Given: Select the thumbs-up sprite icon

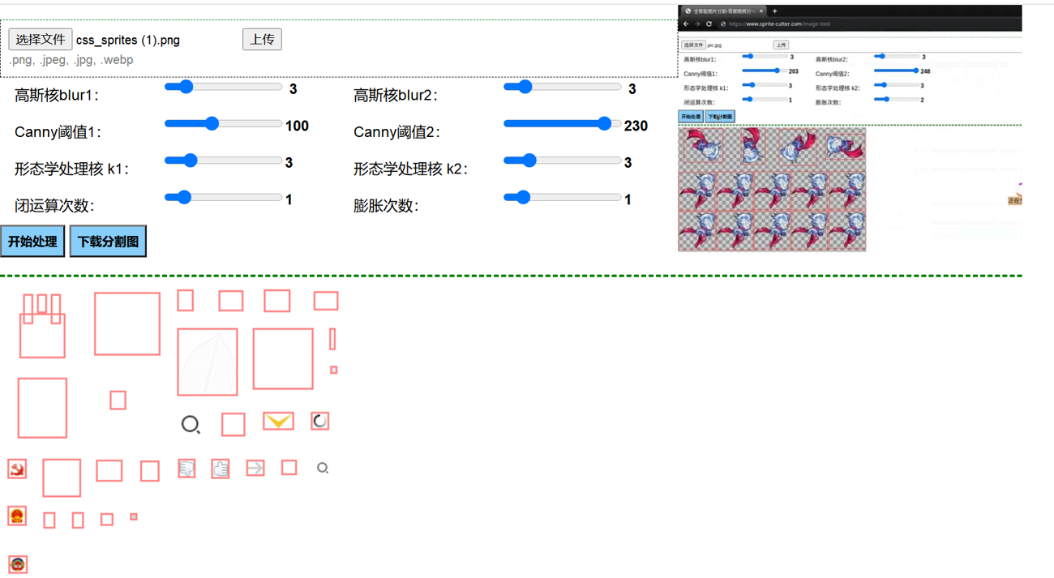Looking at the screenshot, I should [x=221, y=469].
